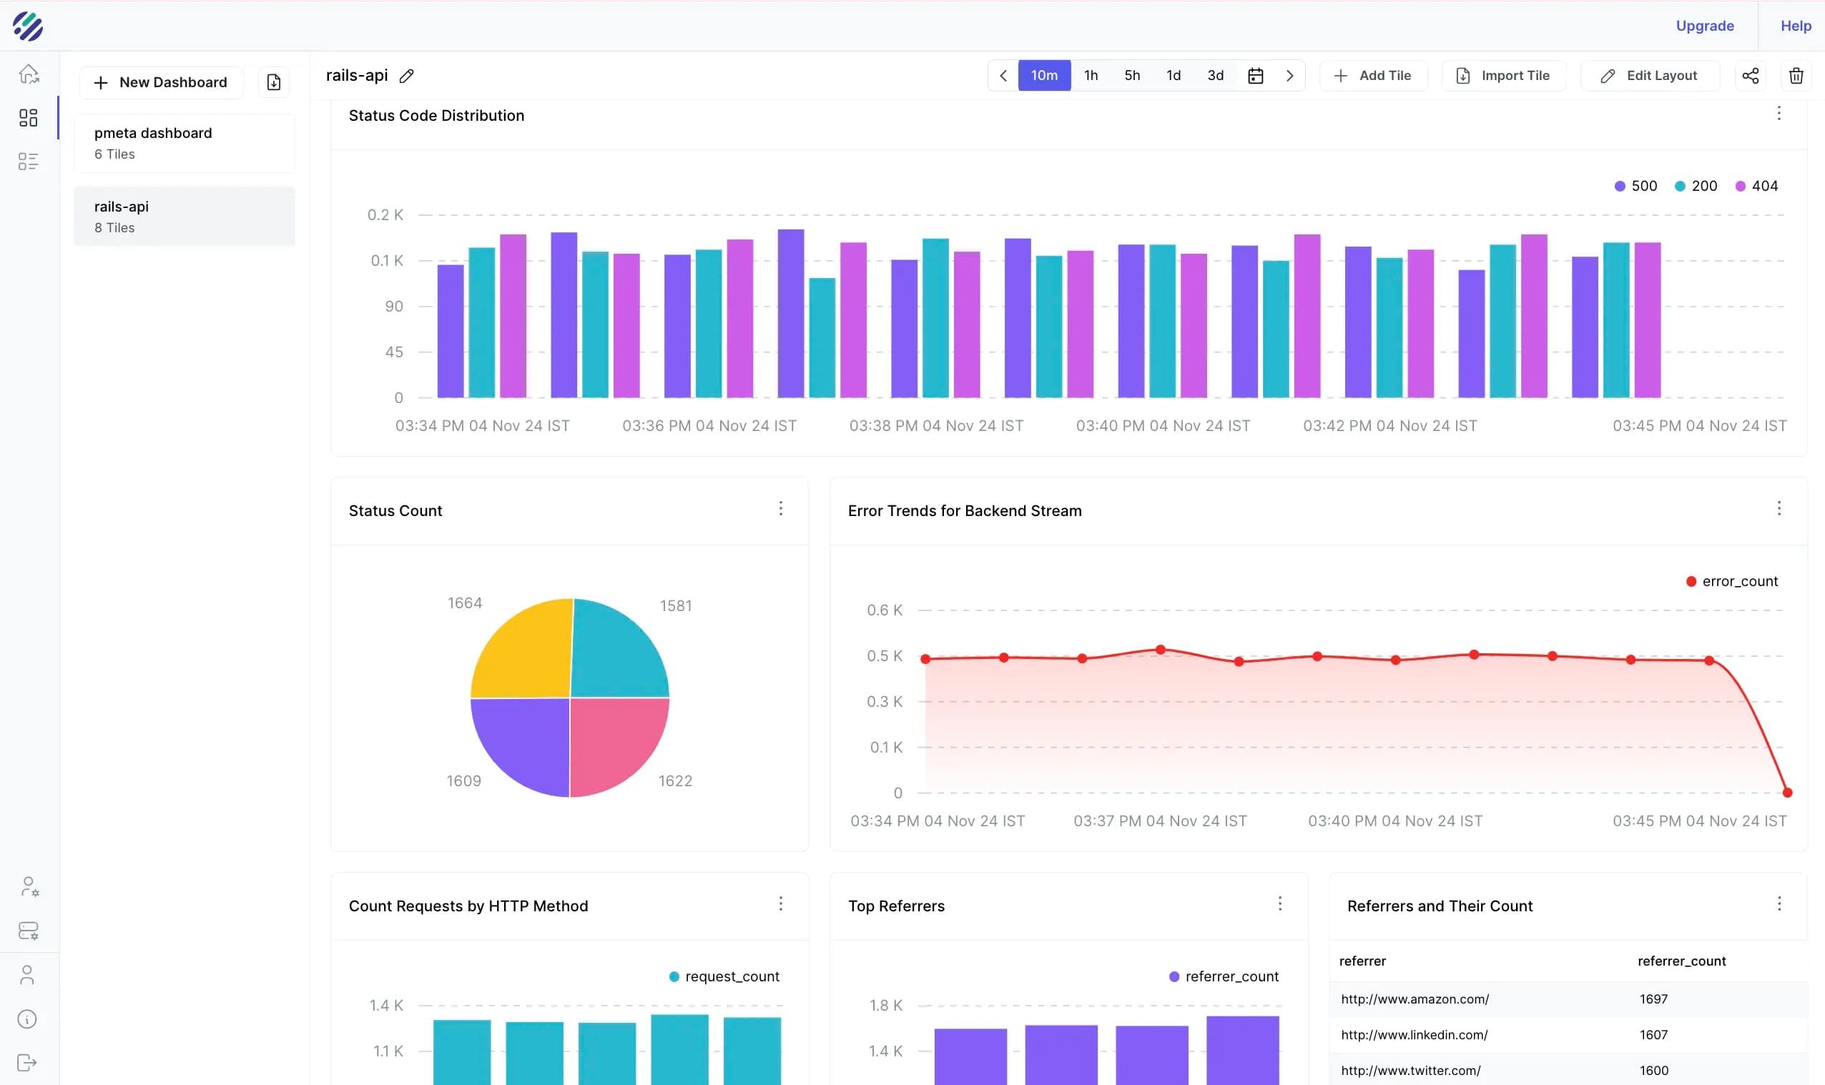Click the share icon on rails-api dashboard
1825x1085 pixels.
click(1750, 75)
